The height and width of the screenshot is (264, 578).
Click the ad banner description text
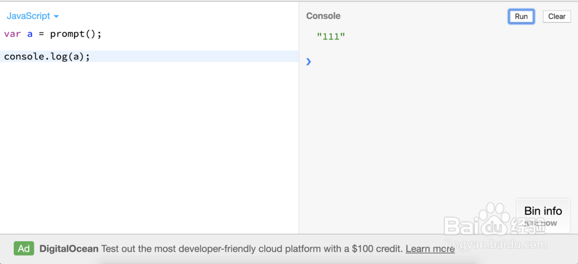pyautogui.click(x=251, y=249)
